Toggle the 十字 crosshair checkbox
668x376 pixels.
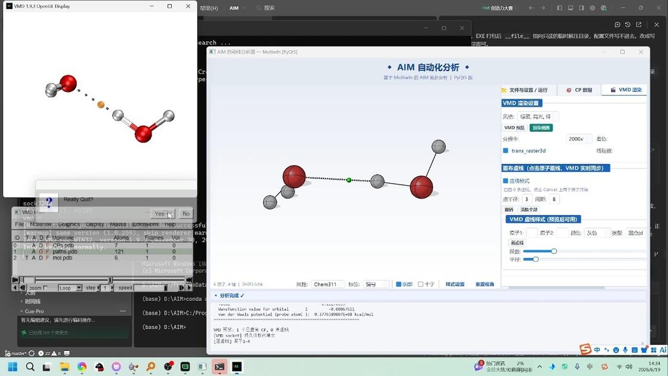pos(420,284)
